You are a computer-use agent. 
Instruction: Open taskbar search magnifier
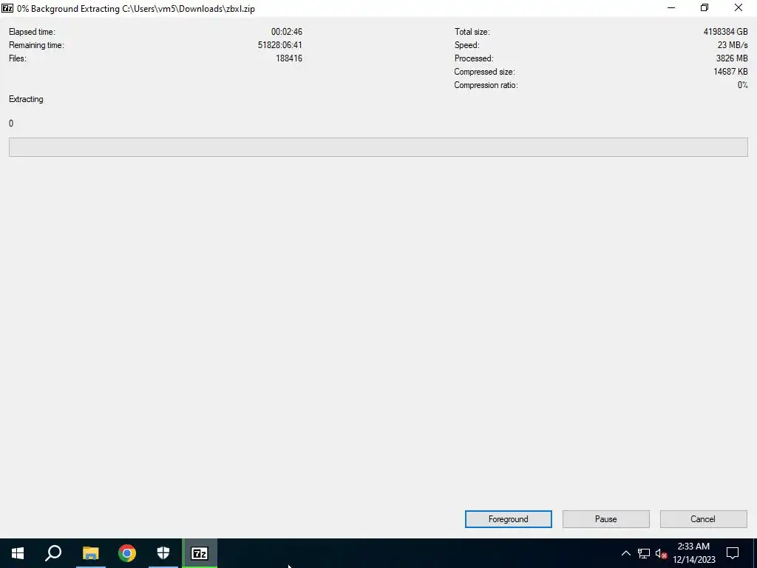point(53,553)
